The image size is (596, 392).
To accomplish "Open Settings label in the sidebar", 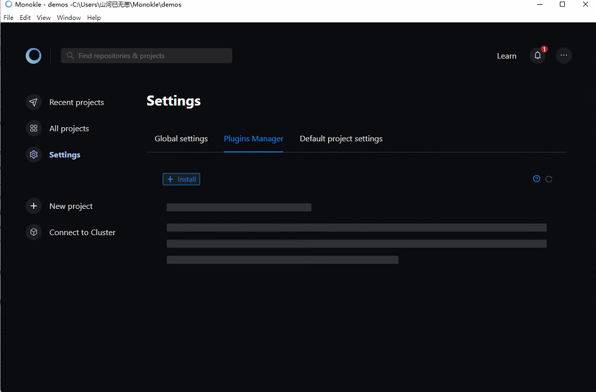I will pyautogui.click(x=64, y=155).
